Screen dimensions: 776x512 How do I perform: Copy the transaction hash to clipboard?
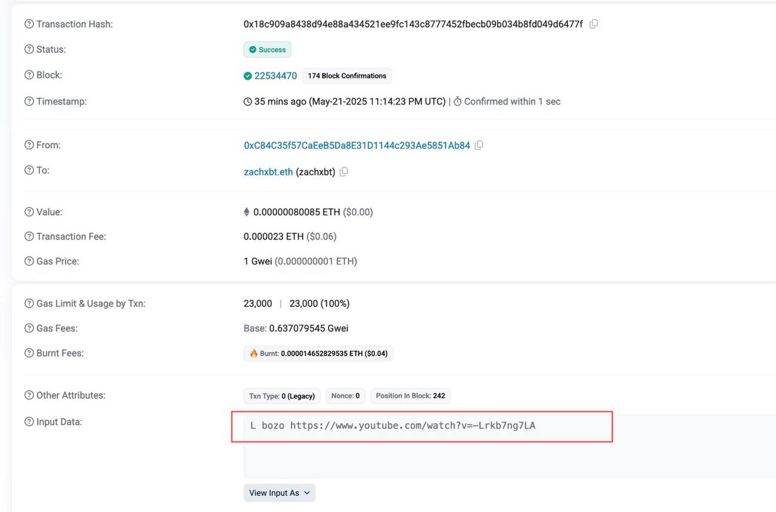coord(594,24)
